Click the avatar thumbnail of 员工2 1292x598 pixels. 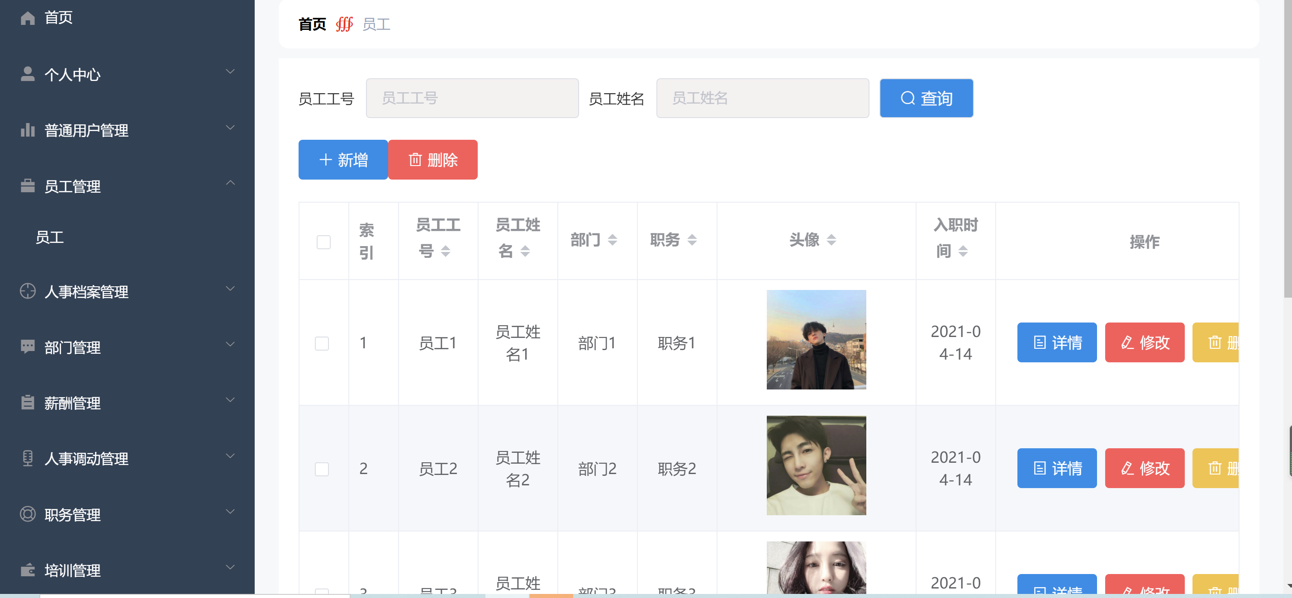click(816, 465)
